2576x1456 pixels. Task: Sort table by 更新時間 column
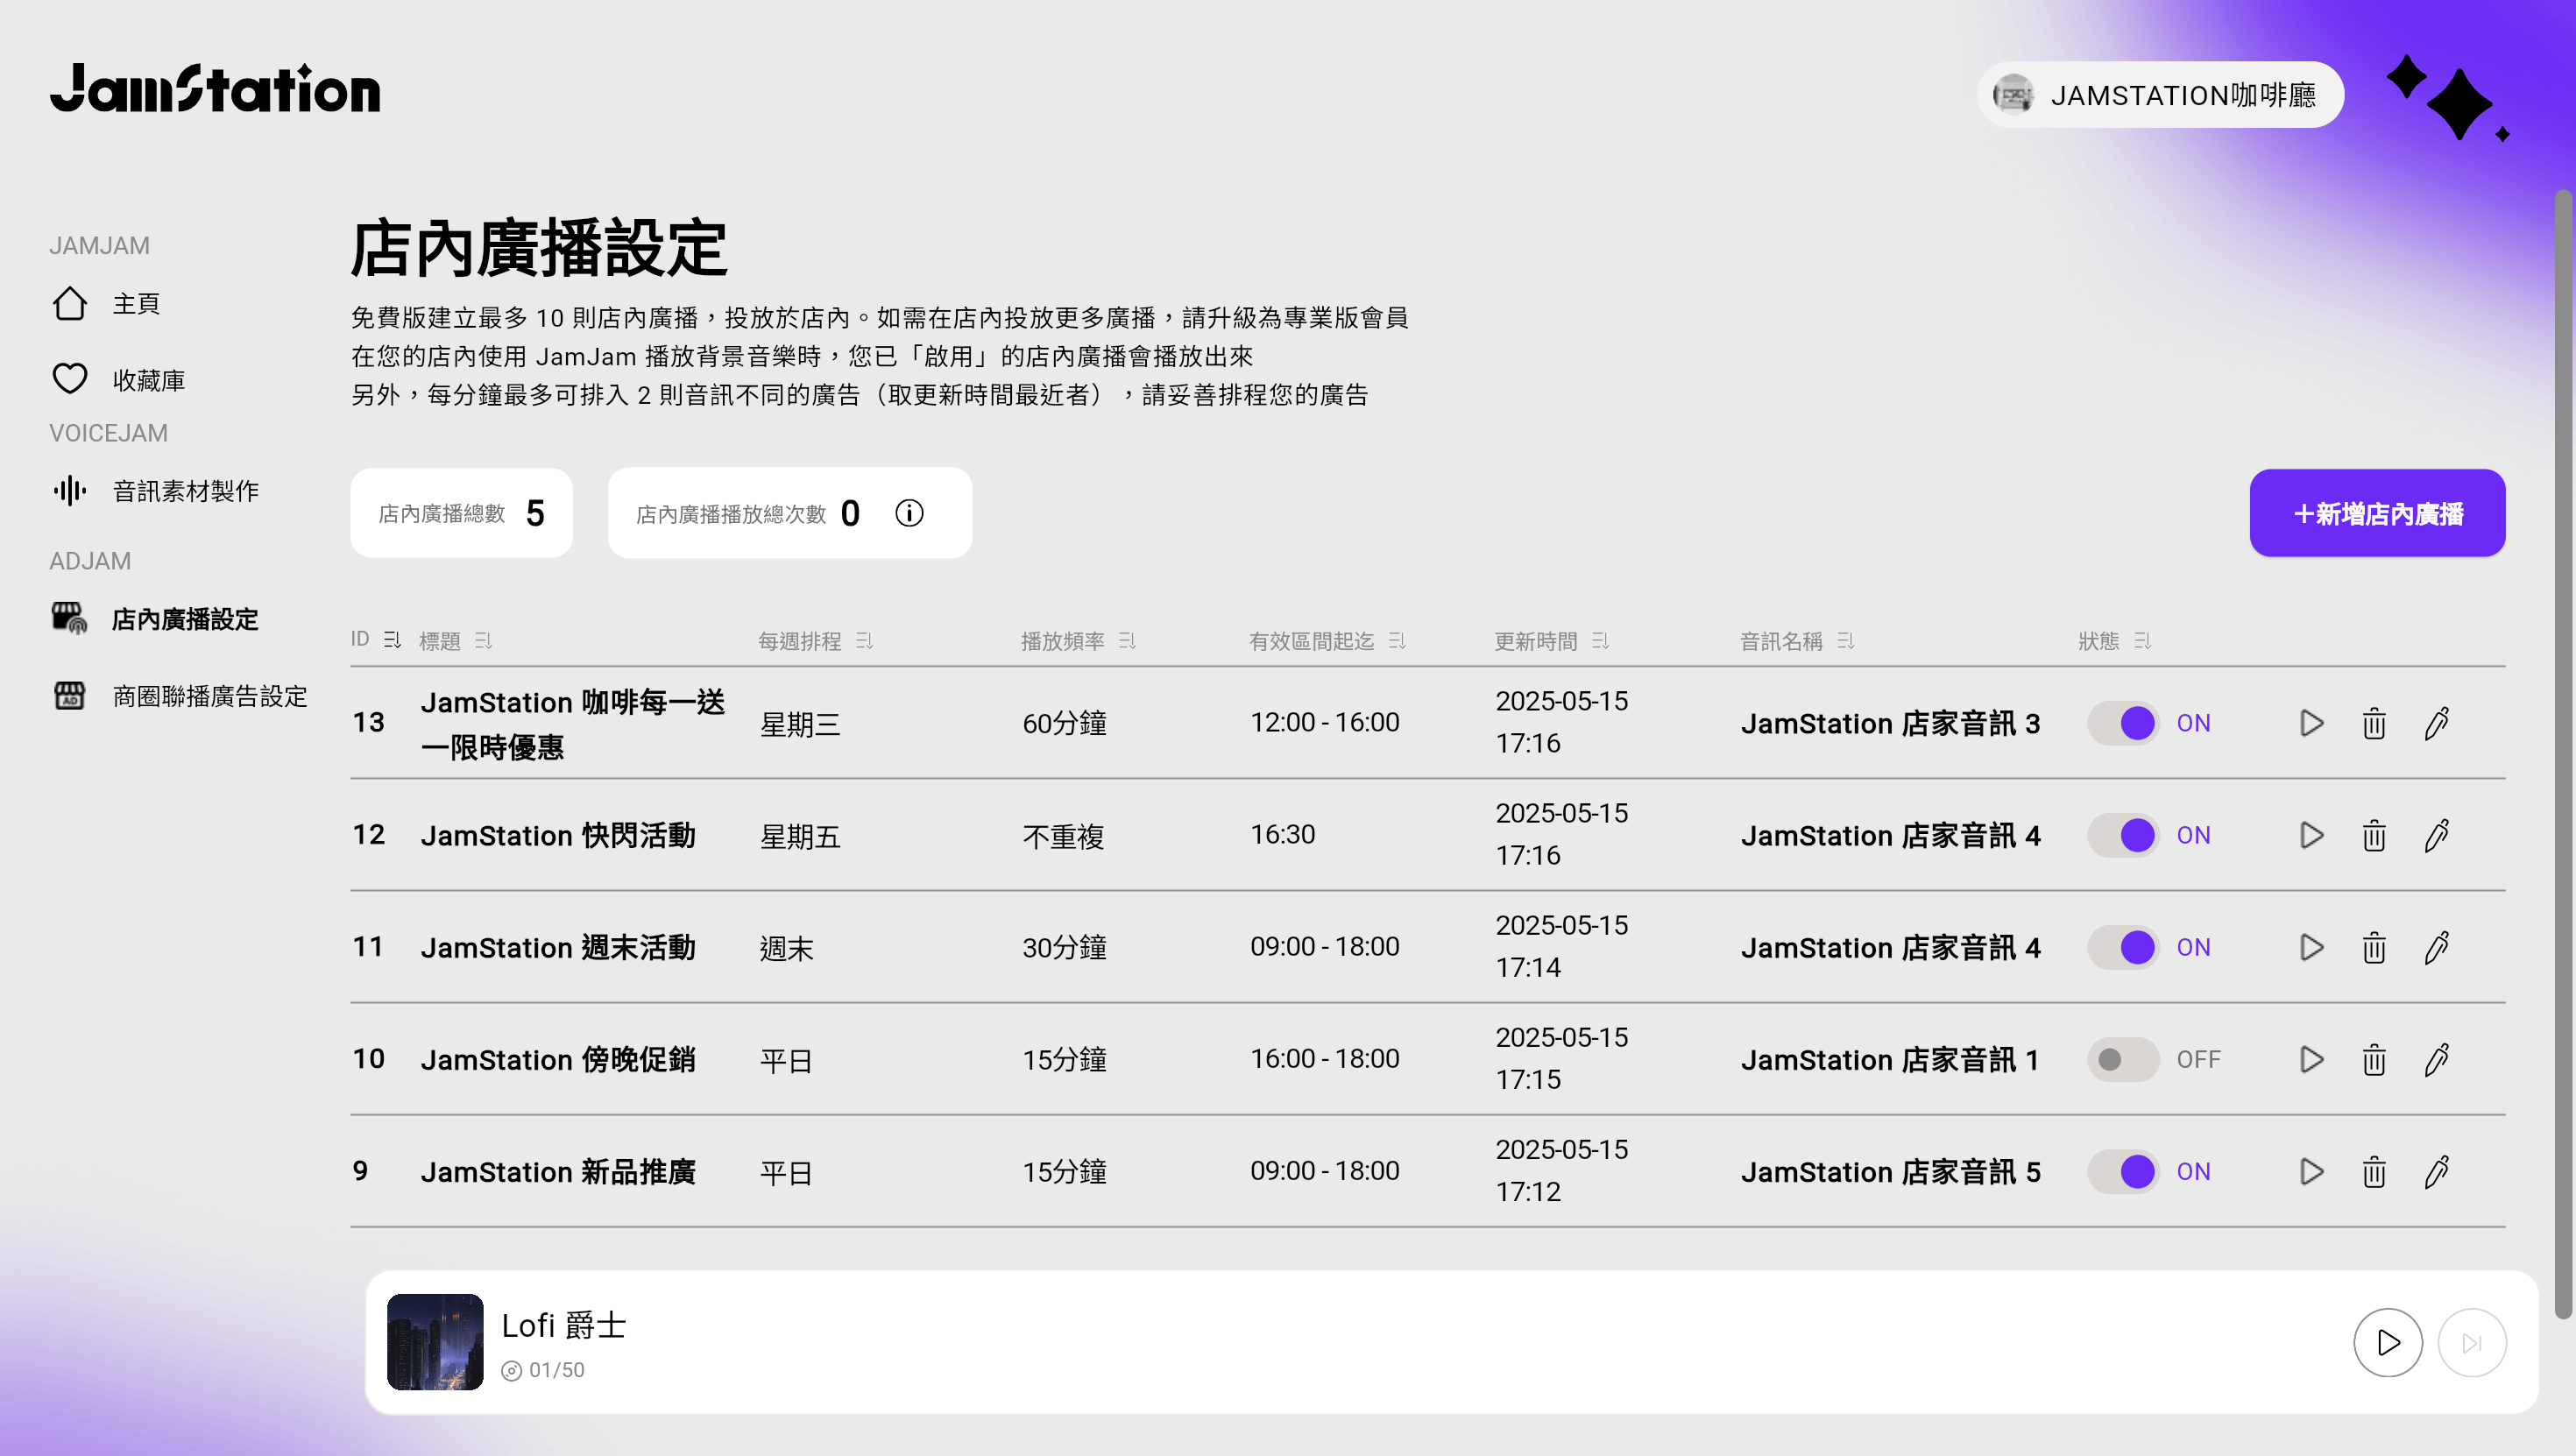pyautogui.click(x=1601, y=640)
